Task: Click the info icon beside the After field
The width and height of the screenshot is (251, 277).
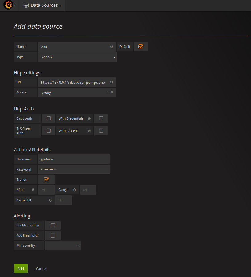Action: [32, 190]
